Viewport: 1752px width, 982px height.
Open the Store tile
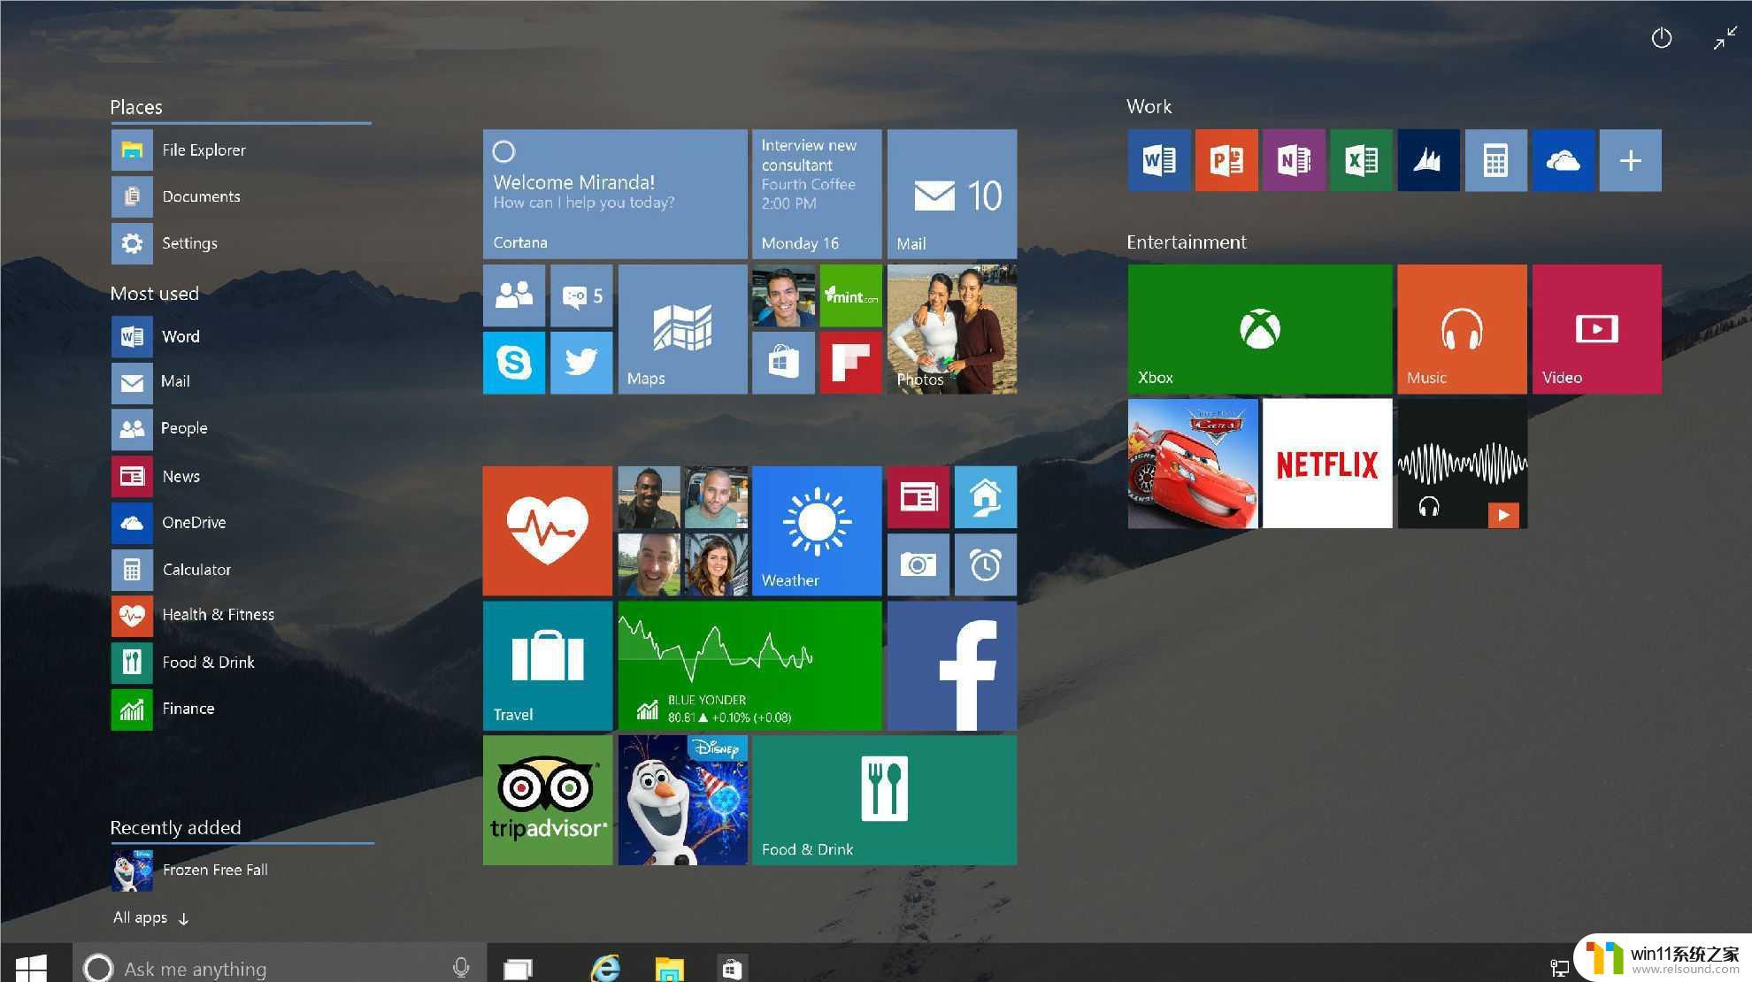click(783, 363)
